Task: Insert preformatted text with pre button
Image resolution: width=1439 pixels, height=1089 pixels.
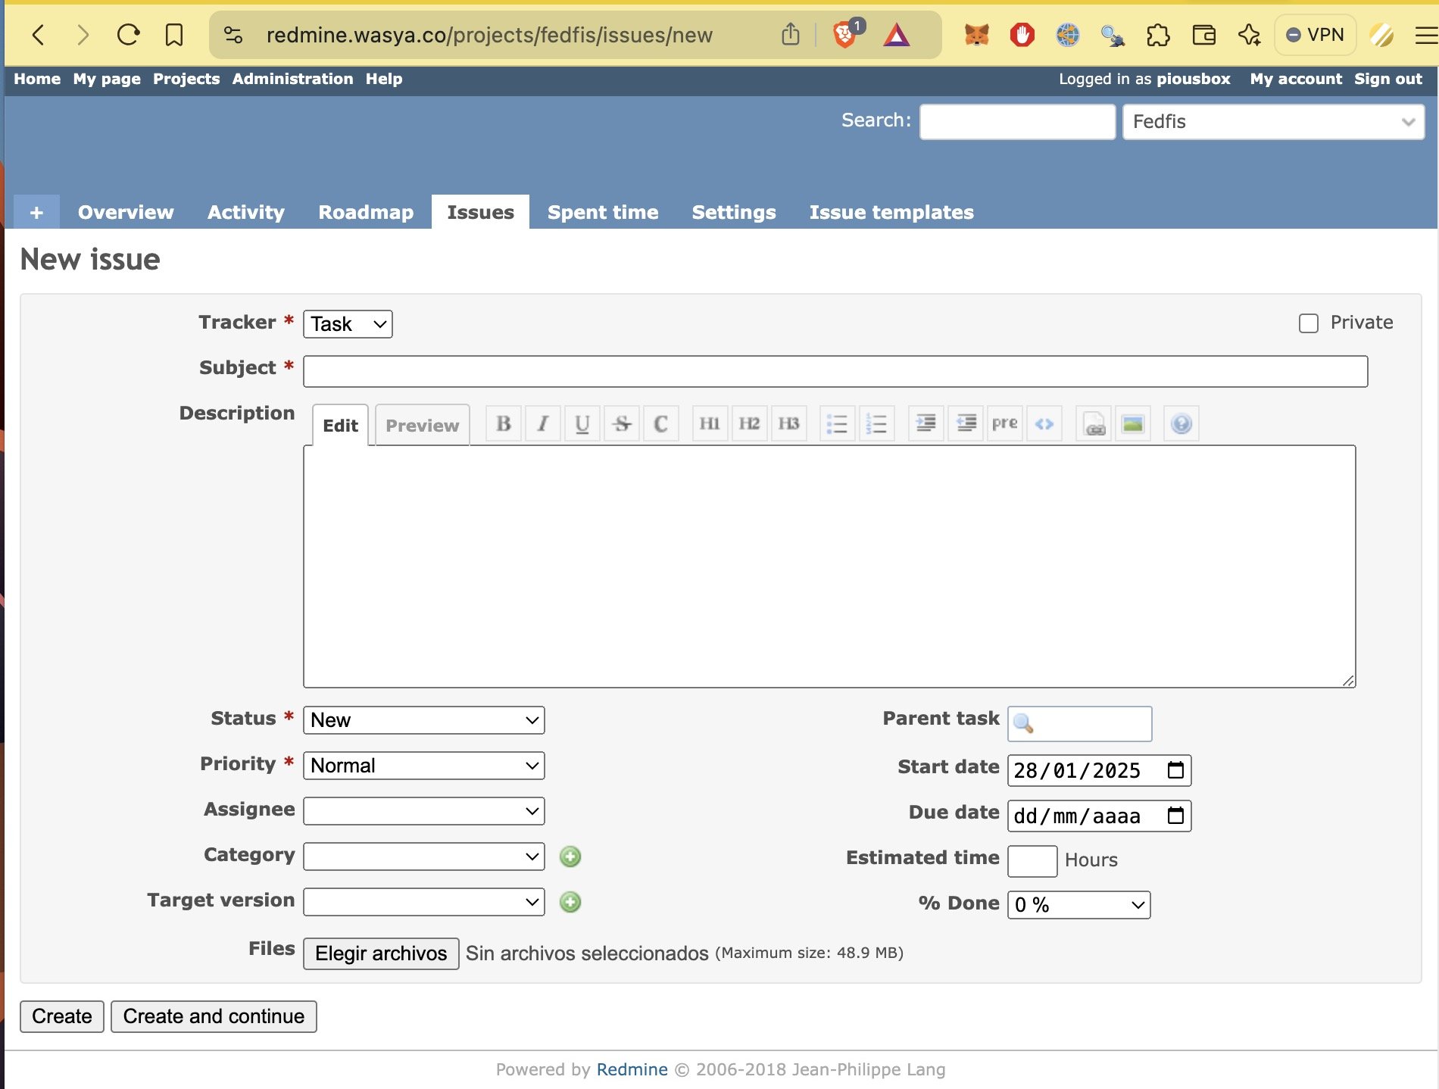Action: [x=1005, y=423]
